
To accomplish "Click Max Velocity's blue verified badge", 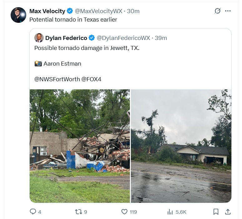I will click(x=70, y=11).
